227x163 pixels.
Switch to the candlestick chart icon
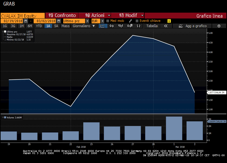point(112,26)
